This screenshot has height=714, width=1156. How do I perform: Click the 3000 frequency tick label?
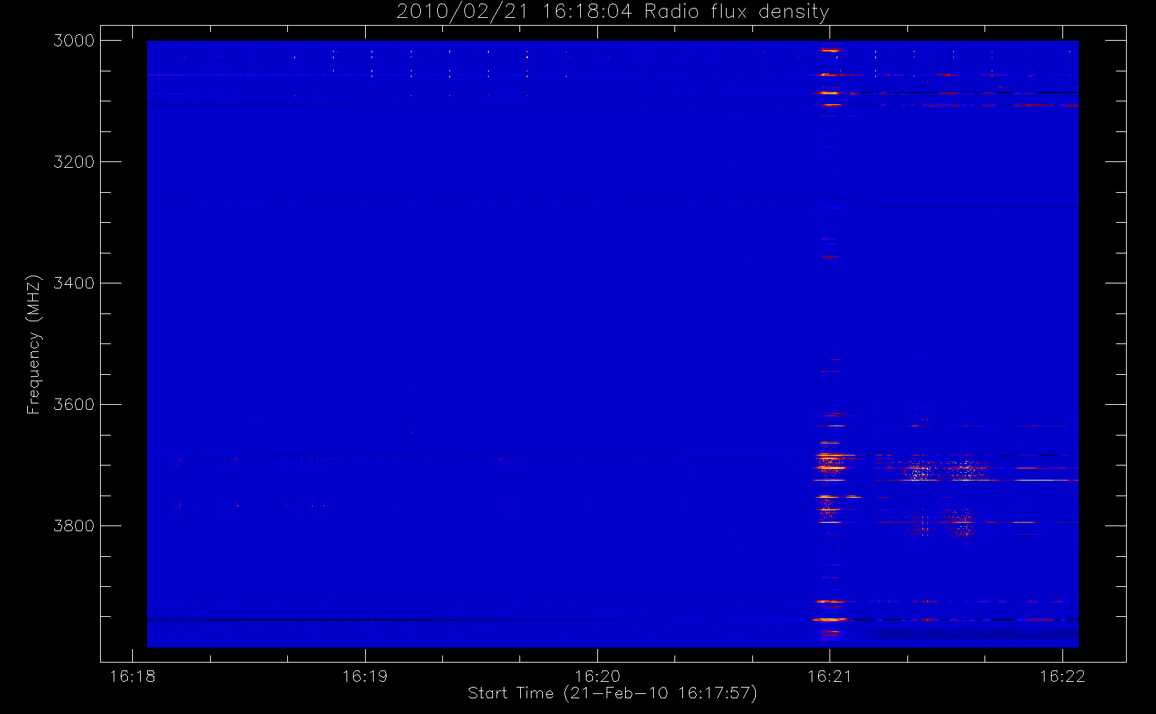pos(74,41)
